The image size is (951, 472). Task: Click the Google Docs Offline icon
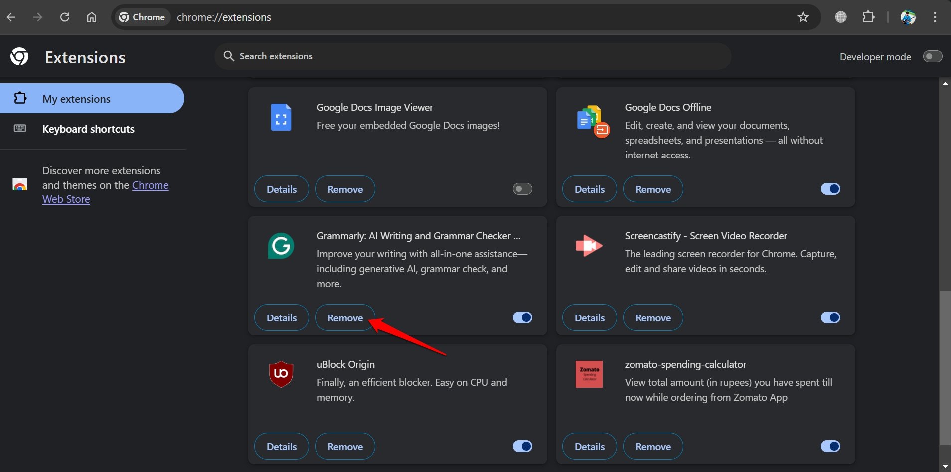click(x=592, y=121)
